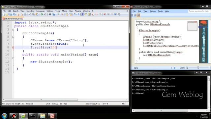
Task: Open the Replace dialog toolbar icon
Action: click(x=53, y=14)
